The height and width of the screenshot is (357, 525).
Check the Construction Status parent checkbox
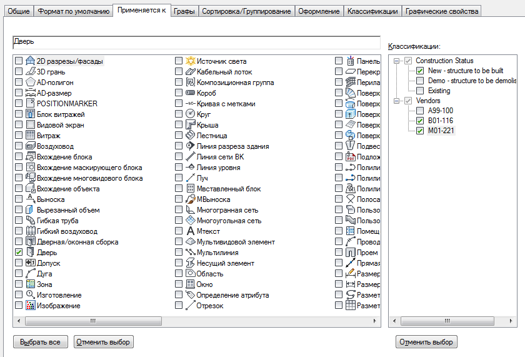pyautogui.click(x=407, y=61)
